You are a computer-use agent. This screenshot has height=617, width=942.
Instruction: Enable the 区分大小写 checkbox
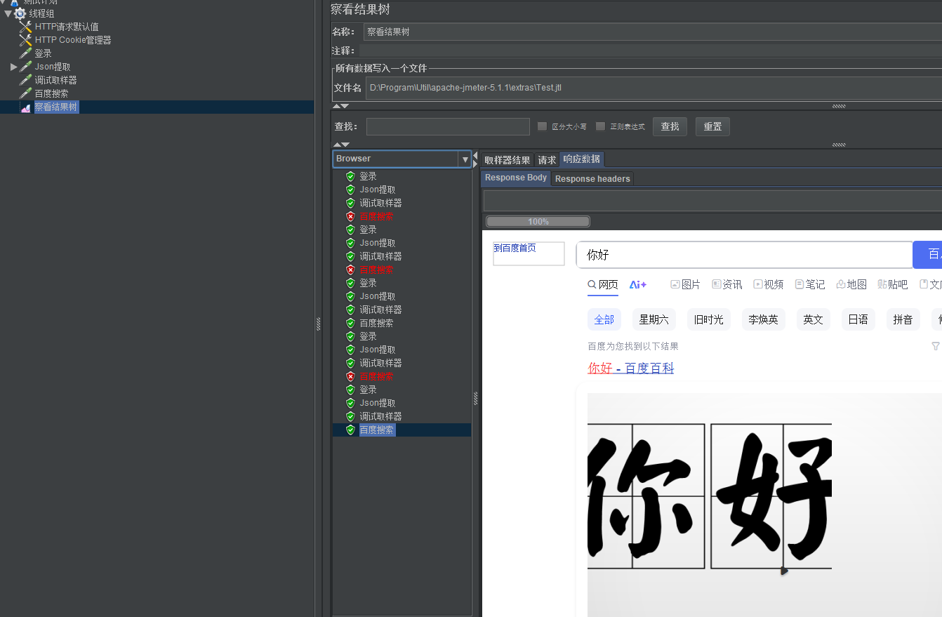click(541, 126)
